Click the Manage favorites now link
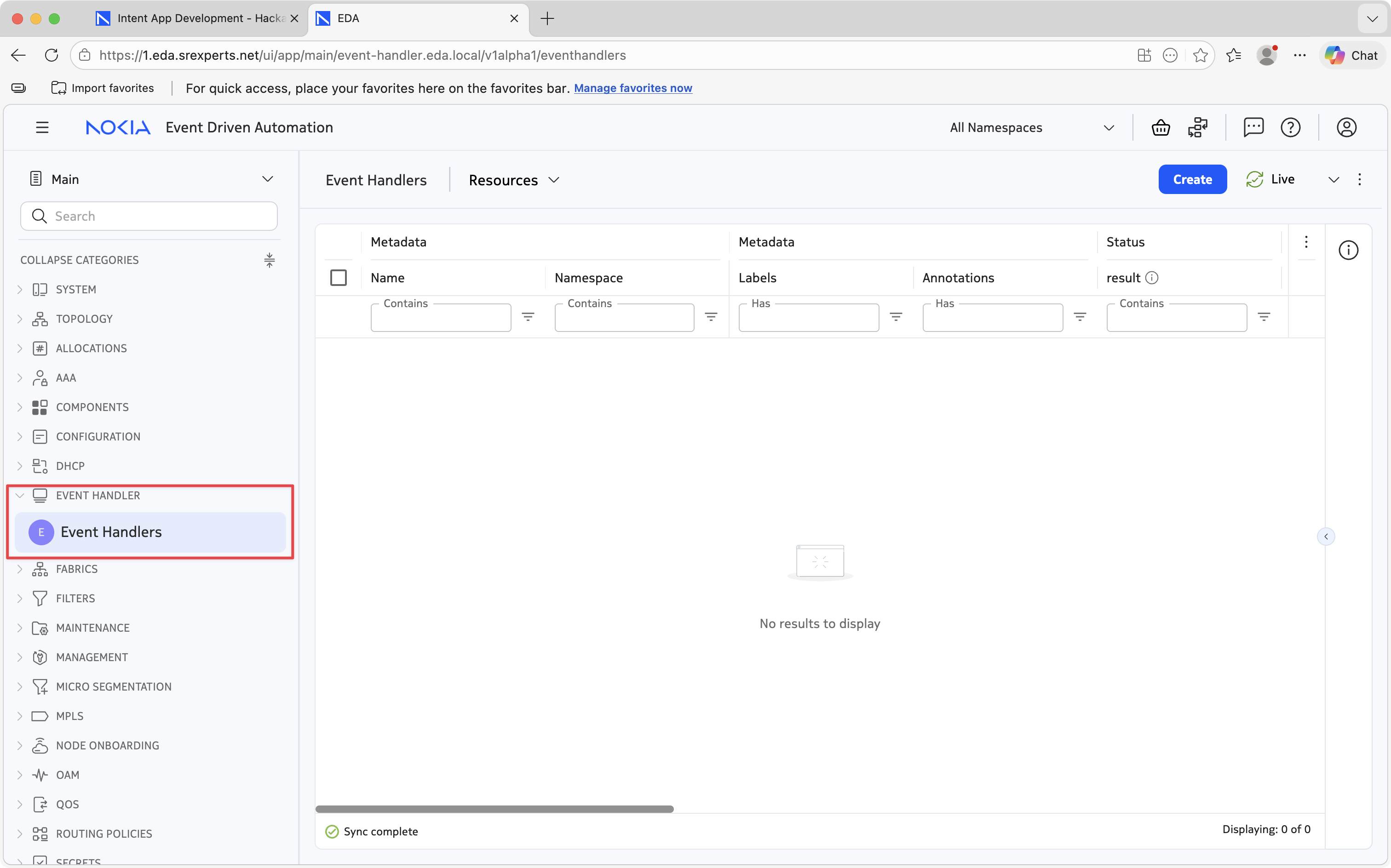Image resolution: width=1391 pixels, height=868 pixels. tap(633, 88)
